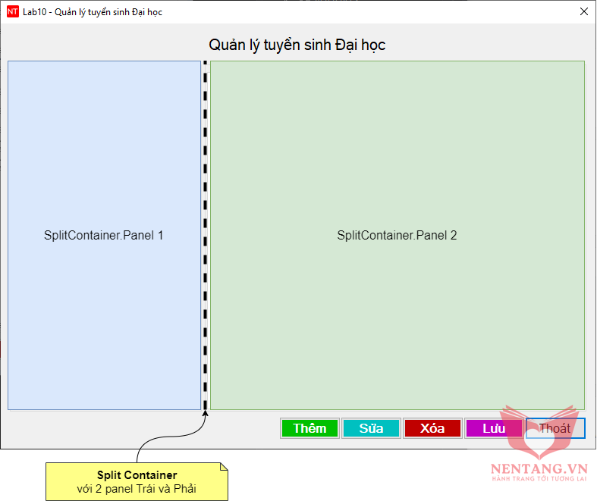The width and height of the screenshot is (597, 501).
Task: Select the SplitContainer.Panel 2 label
Action: click(397, 235)
